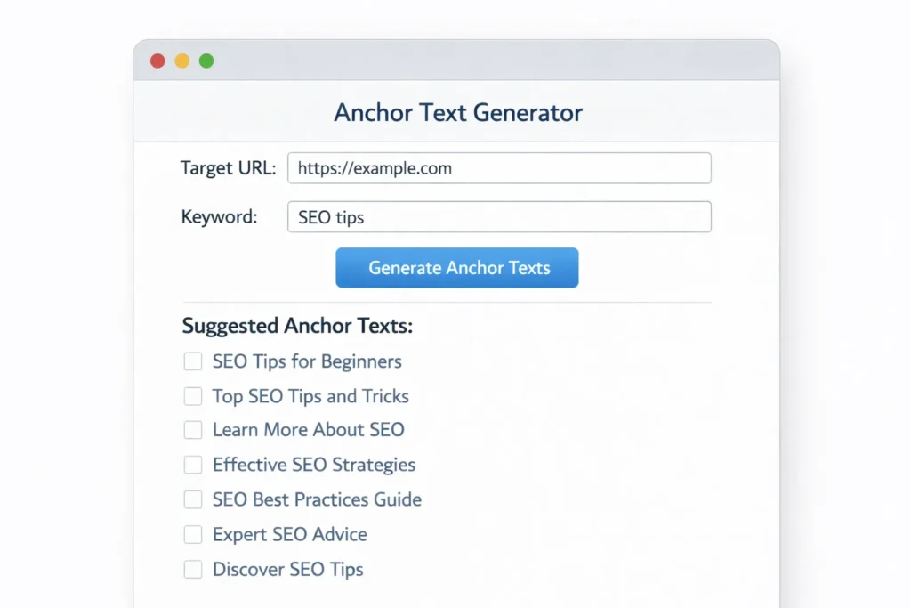The height and width of the screenshot is (608, 911).
Task: Click the green maximize window button
Action: click(x=206, y=61)
